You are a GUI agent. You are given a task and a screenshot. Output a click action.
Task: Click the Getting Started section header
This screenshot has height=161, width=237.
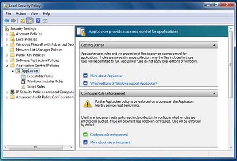[148, 45]
